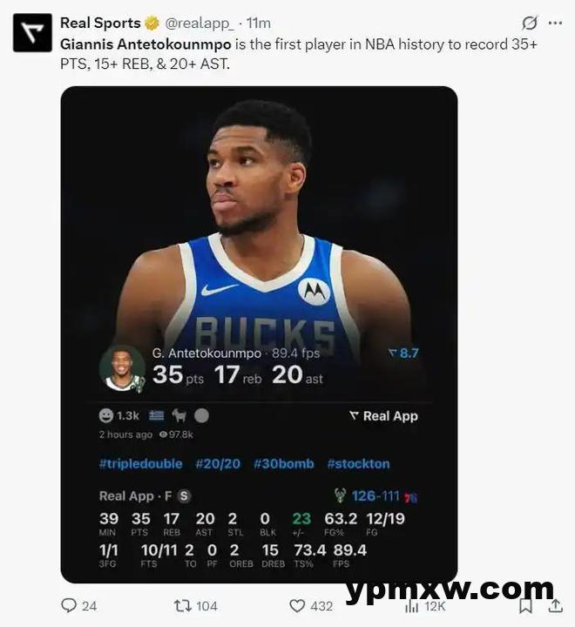Viewport: 575px width, 627px height.
Task: Tap the #20/20 hashtag
Action: coord(218,464)
